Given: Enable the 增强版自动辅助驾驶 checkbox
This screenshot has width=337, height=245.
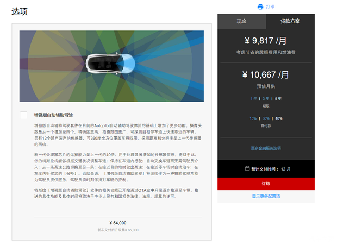Looking at the screenshot, I should (24, 115).
